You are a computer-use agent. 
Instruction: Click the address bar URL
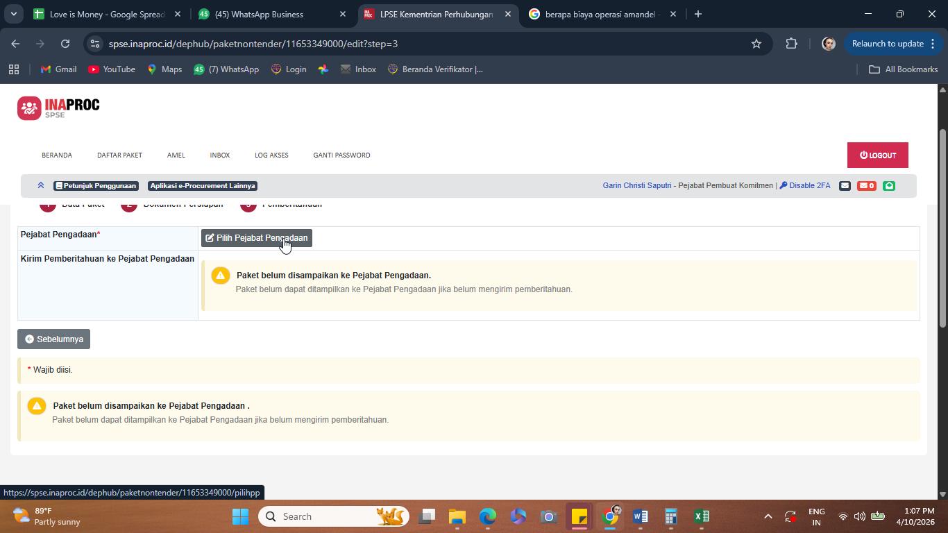tap(253, 44)
